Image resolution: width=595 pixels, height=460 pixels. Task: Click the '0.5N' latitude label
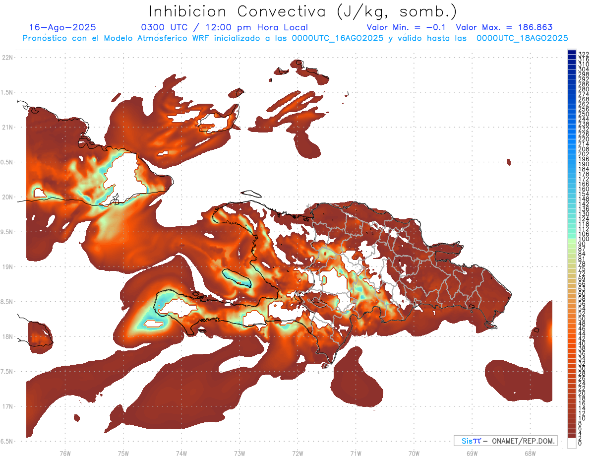click(x=7, y=162)
